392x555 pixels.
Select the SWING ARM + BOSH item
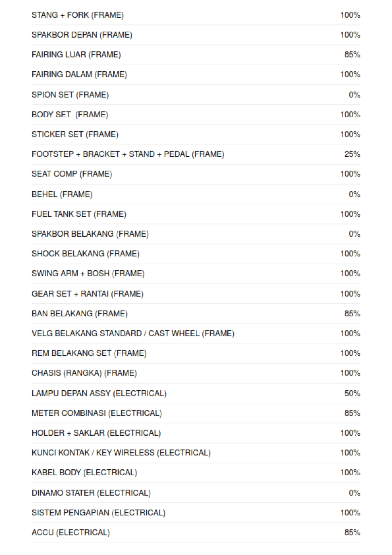tap(88, 274)
